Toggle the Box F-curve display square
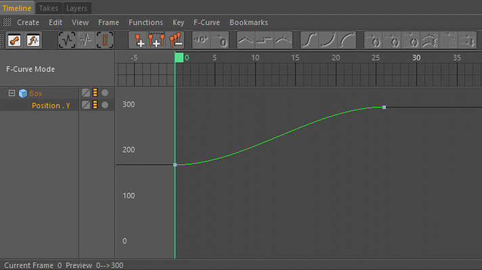This screenshot has height=270, width=482. [x=86, y=93]
